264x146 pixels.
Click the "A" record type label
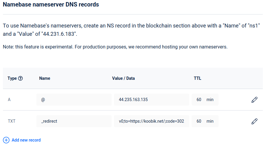9,100
